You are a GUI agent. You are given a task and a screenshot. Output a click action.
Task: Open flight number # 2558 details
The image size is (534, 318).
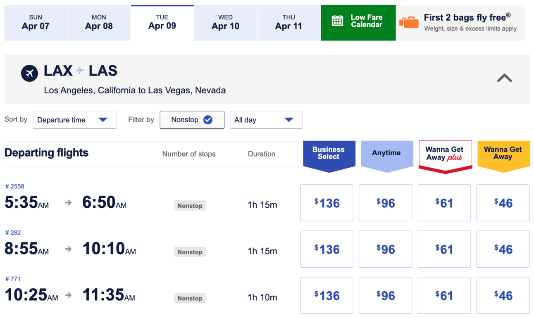[x=14, y=186]
